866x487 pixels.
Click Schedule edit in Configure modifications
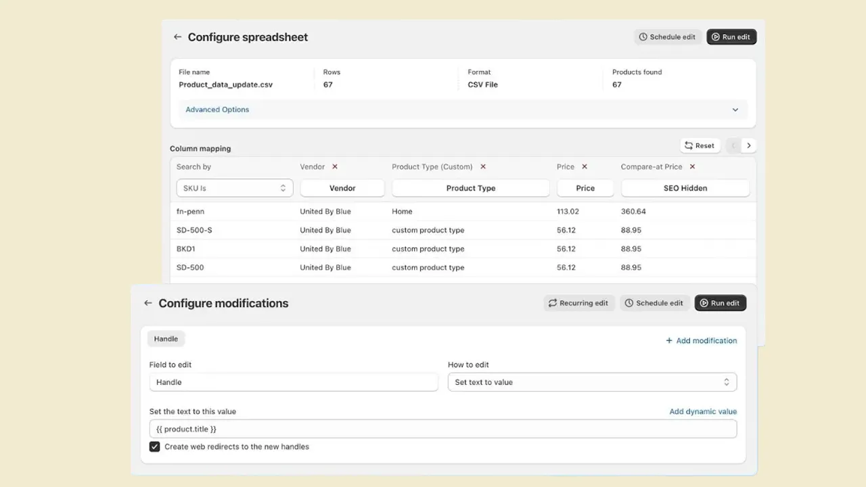654,303
